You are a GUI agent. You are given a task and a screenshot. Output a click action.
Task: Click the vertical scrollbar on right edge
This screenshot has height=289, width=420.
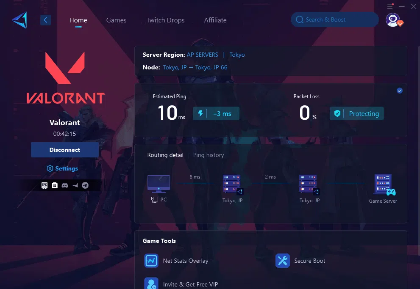point(419,150)
